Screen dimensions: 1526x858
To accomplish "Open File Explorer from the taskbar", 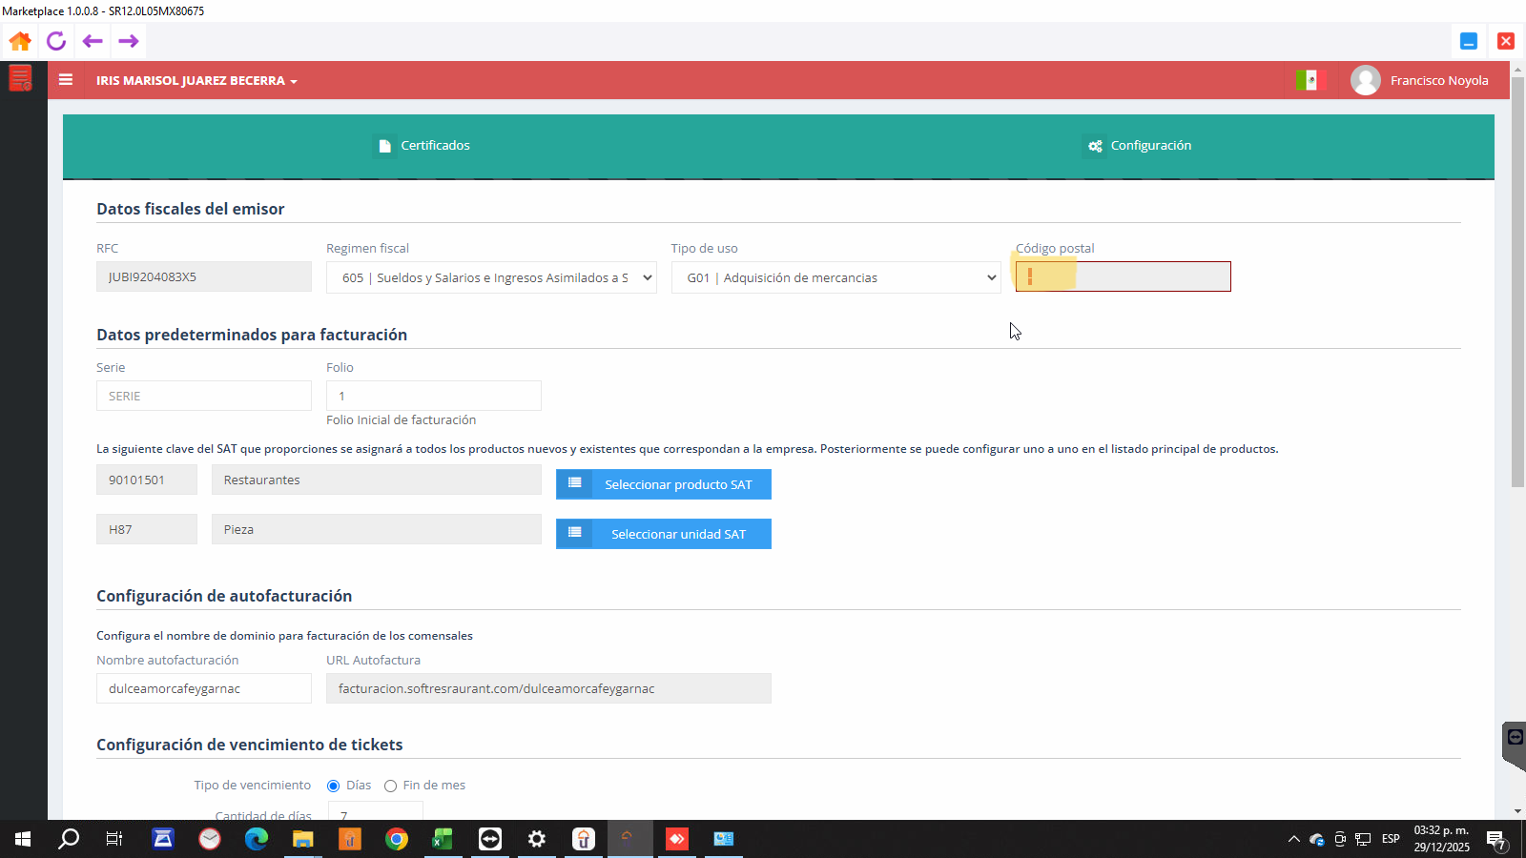I will pyautogui.click(x=303, y=839).
